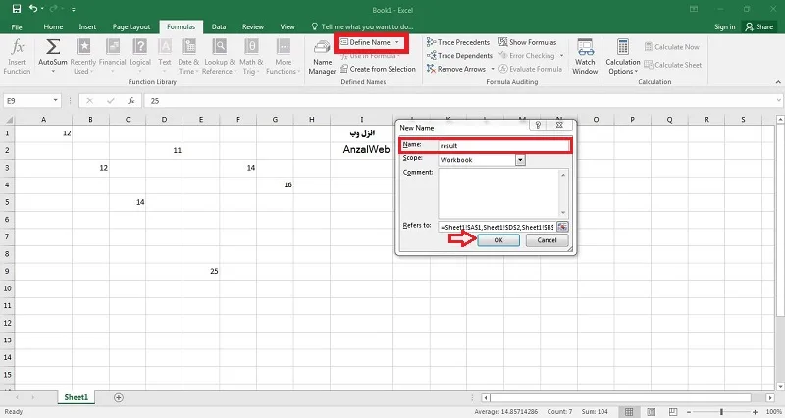Click the Show Formulas icon
Image resolution: width=785 pixels, height=418 pixels.
503,42
